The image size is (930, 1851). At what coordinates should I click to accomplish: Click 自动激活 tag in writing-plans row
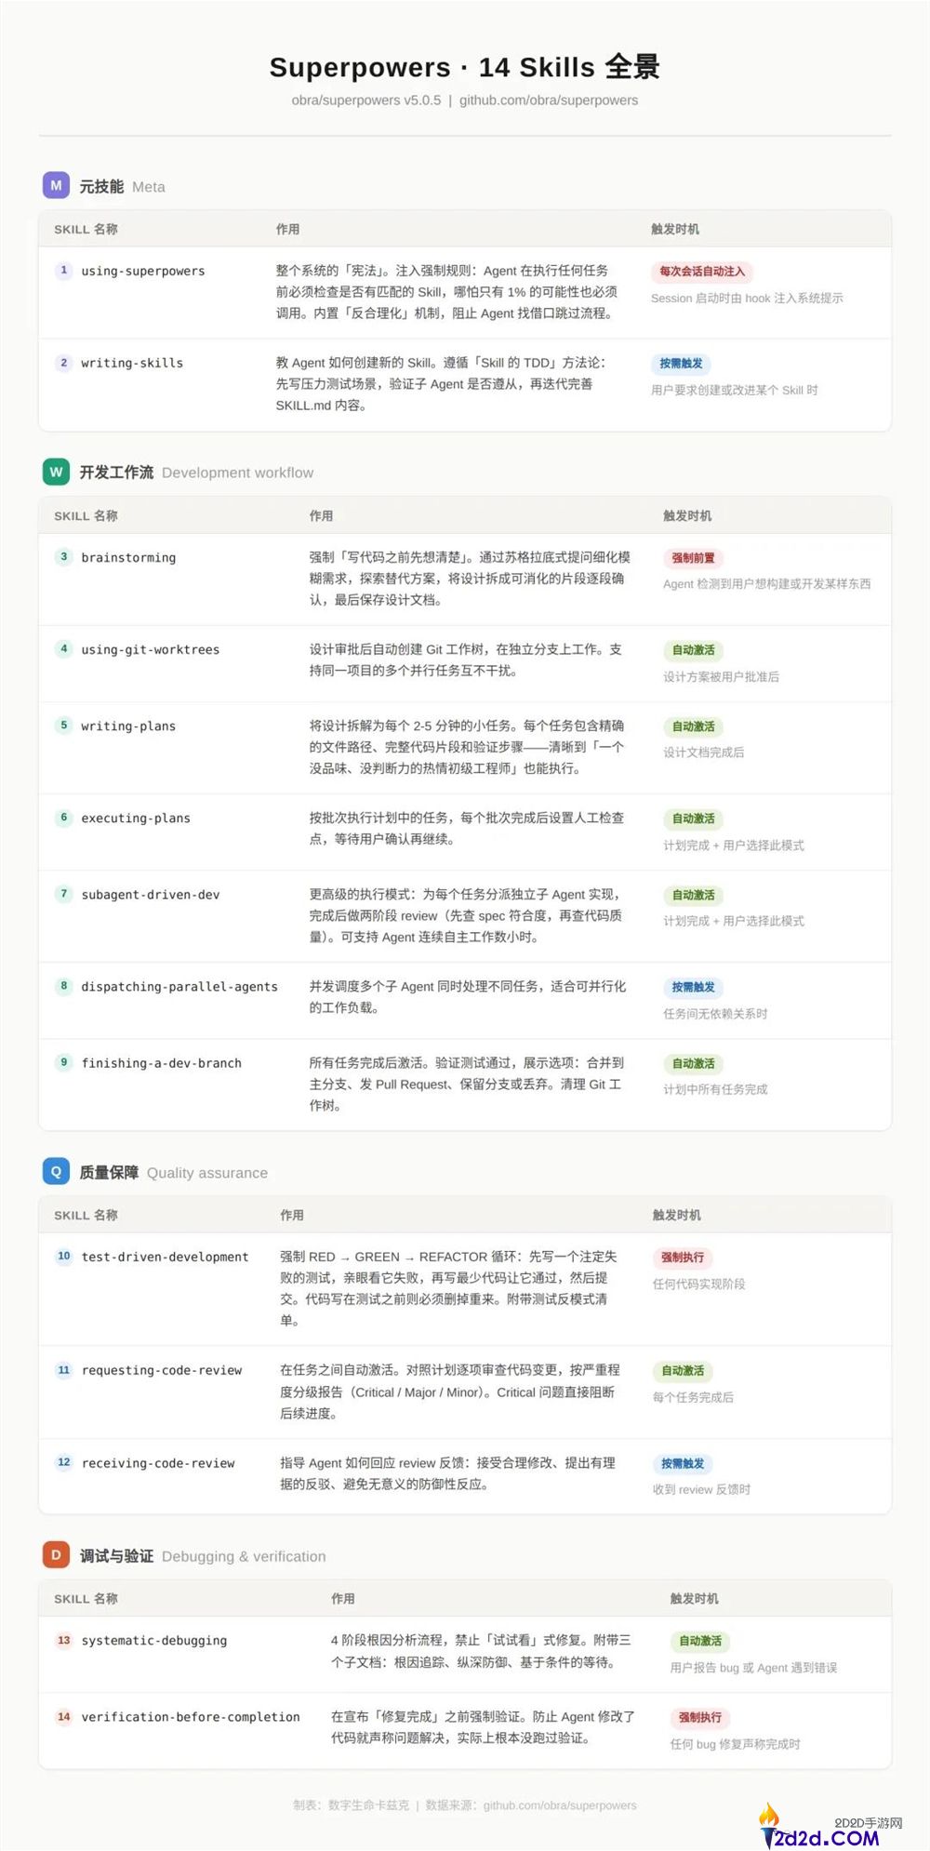pos(693,726)
